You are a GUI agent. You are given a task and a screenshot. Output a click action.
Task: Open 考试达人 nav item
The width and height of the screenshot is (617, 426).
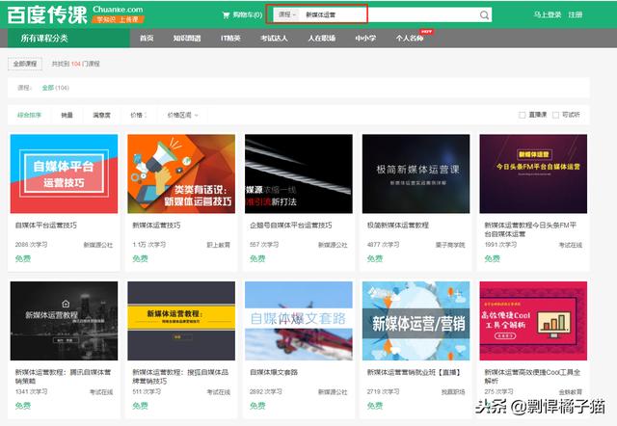(x=274, y=39)
